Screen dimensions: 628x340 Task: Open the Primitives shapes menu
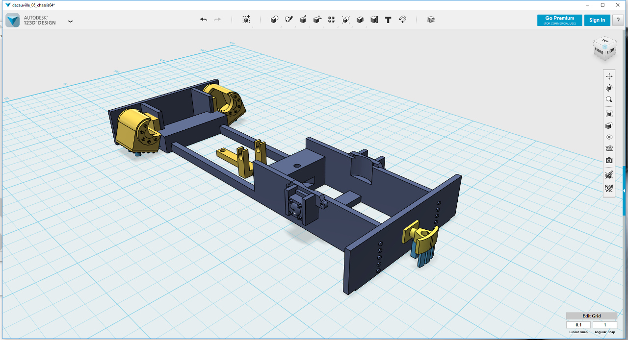coord(275,20)
